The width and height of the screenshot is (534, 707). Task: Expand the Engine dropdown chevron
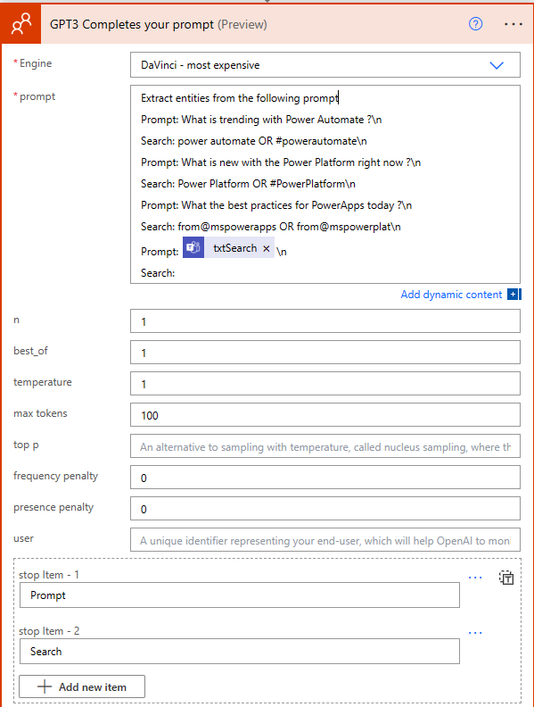tap(497, 65)
